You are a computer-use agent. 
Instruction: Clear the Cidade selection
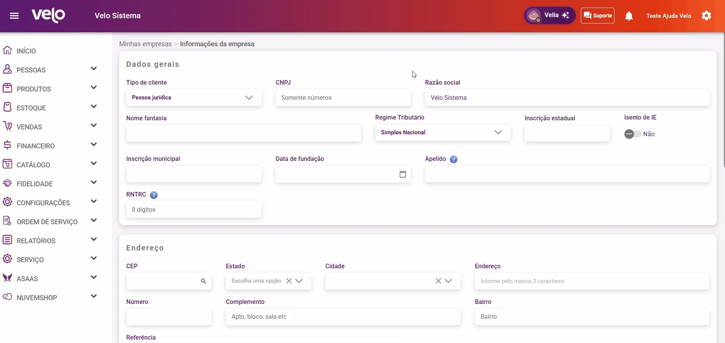(438, 281)
